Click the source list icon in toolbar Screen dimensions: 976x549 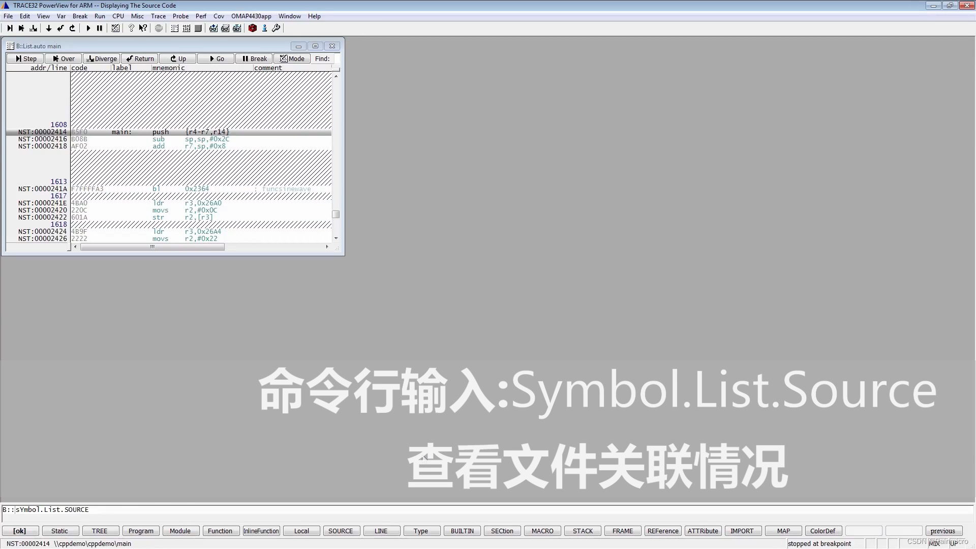point(174,28)
